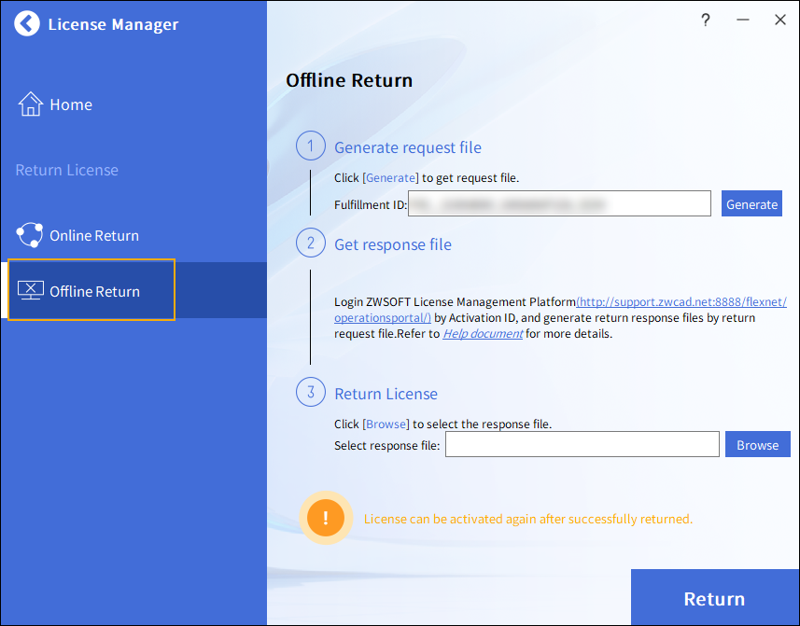Select the Offline Return menu item
The image size is (800, 626).
(94, 291)
